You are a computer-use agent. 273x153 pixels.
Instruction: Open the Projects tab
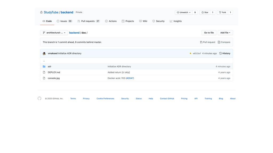click(x=128, y=21)
